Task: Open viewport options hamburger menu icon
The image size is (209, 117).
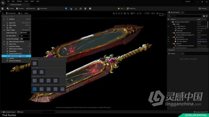Action: 3,13
